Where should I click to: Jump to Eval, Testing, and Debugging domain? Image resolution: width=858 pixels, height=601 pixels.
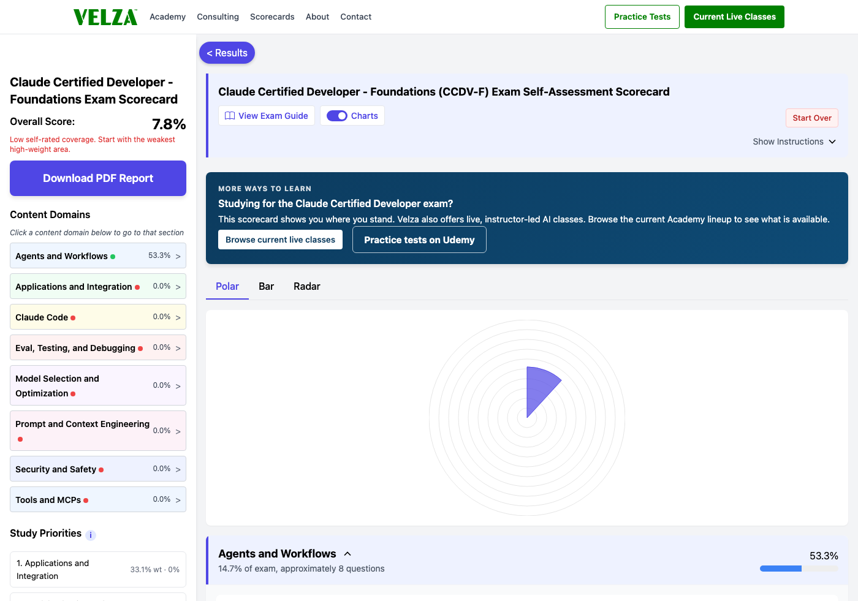(x=98, y=348)
